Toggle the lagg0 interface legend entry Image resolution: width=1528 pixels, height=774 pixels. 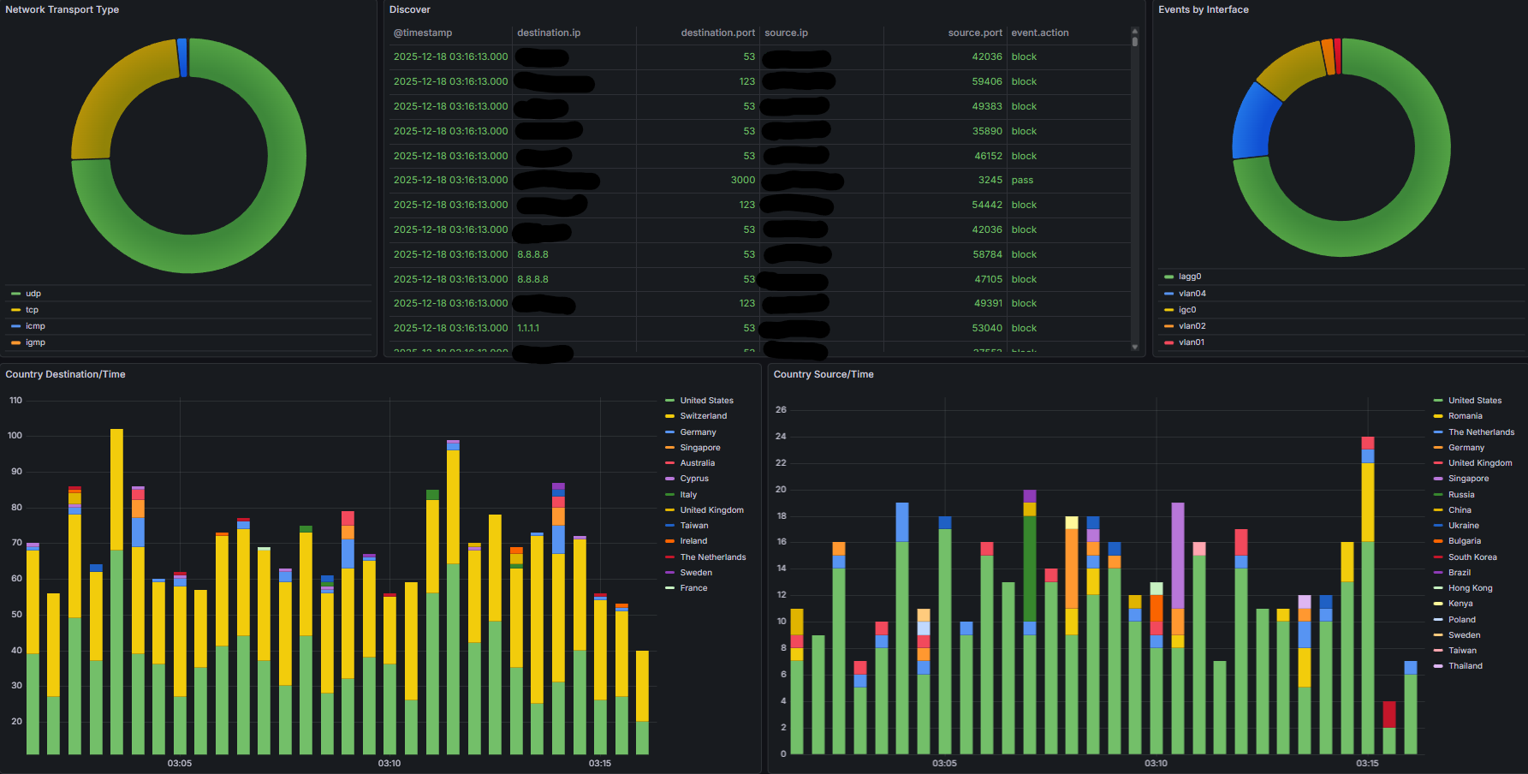(1190, 277)
